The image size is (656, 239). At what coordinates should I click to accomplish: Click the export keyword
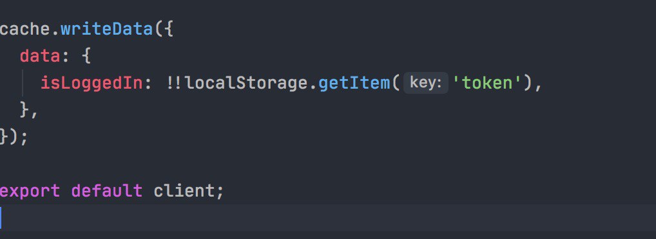click(x=30, y=191)
